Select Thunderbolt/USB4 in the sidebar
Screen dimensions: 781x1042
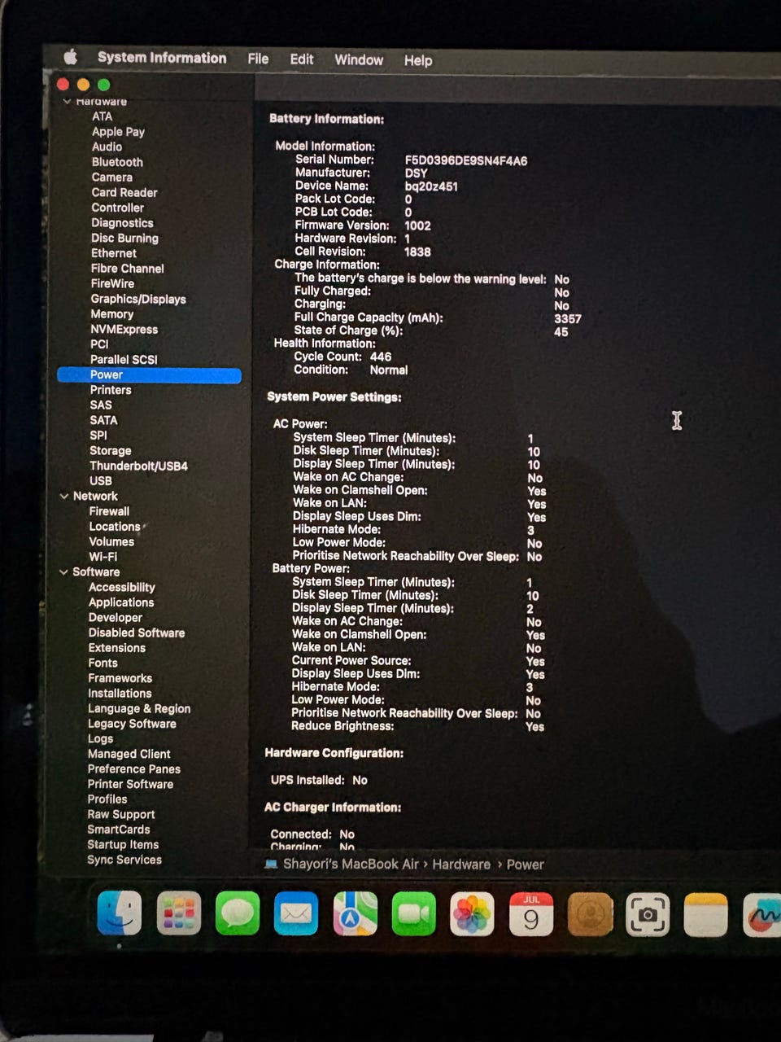click(x=138, y=466)
